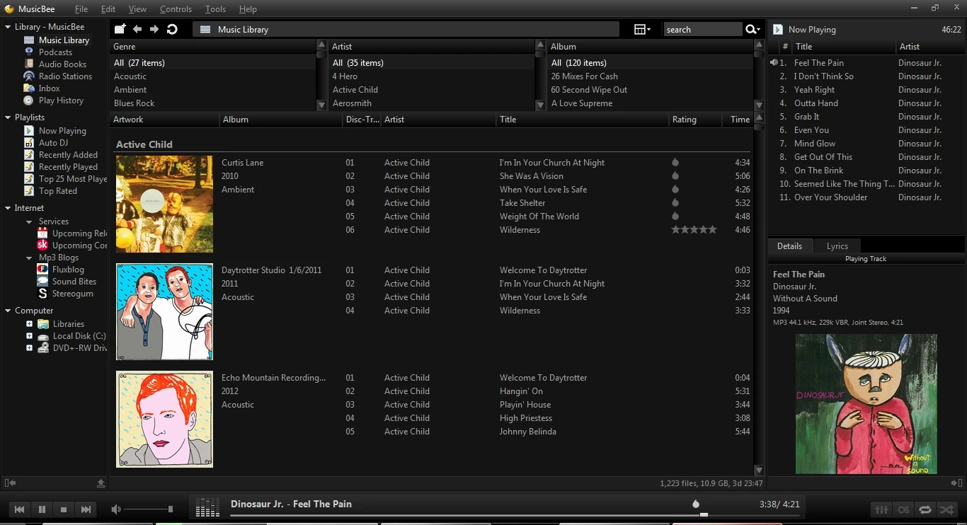Switch to the Lyrics tab
967x525 pixels.
coord(837,246)
